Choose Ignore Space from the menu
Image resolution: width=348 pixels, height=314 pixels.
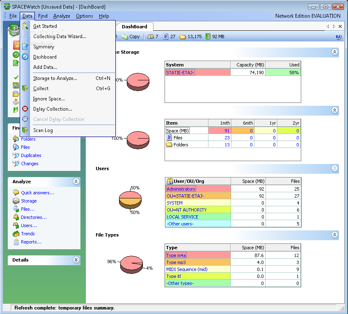point(67,98)
